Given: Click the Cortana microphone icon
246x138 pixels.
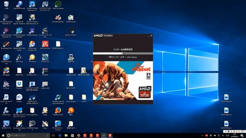Looking at the screenshot, I should tap(48, 135).
